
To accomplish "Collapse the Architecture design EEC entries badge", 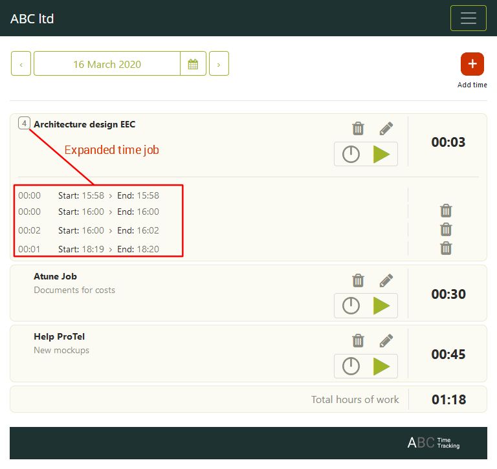I will coord(24,124).
